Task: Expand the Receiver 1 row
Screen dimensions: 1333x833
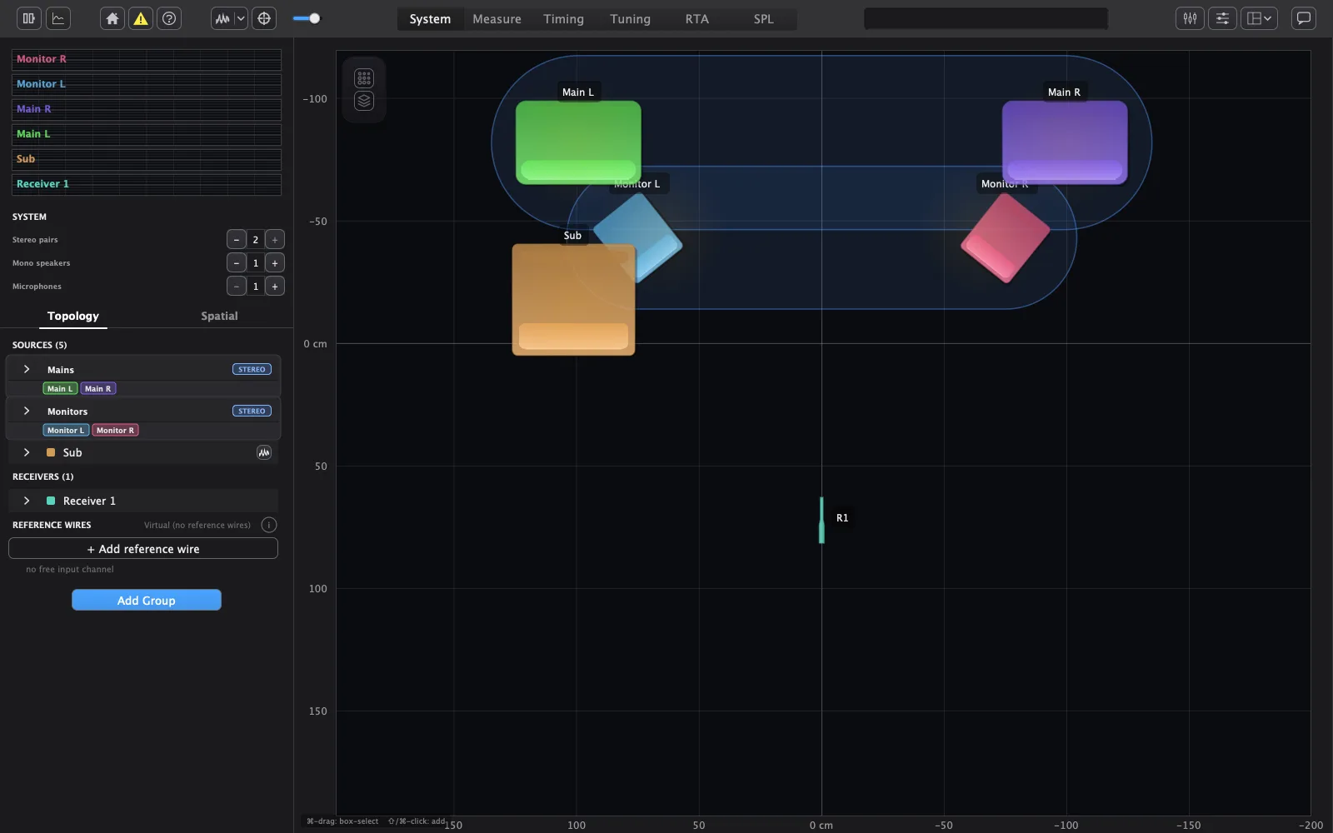Action: (x=27, y=501)
